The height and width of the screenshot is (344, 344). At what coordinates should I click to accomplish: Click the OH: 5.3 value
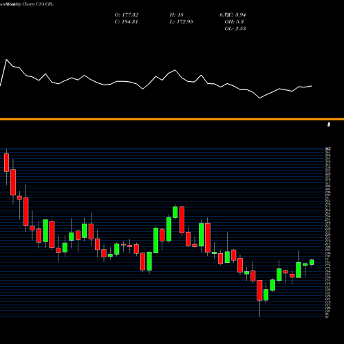click(x=234, y=22)
